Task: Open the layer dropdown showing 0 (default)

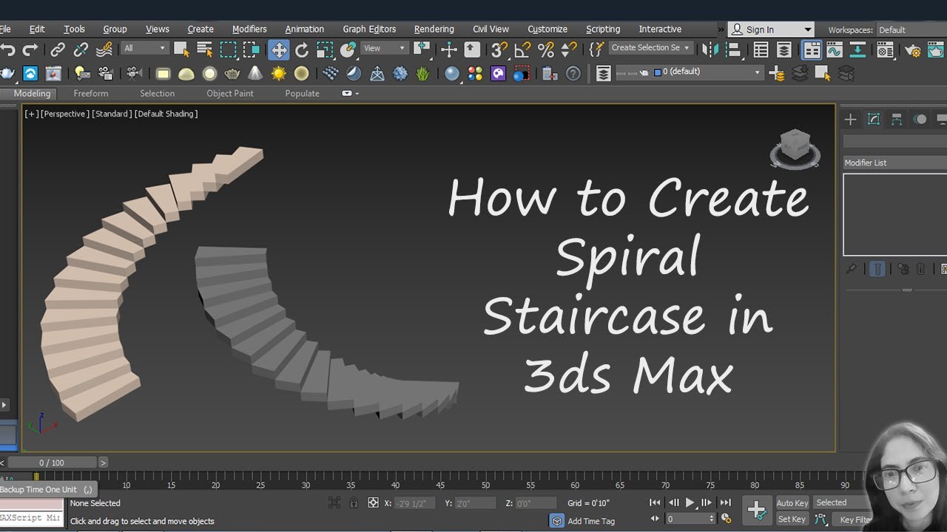Action: (x=690, y=72)
